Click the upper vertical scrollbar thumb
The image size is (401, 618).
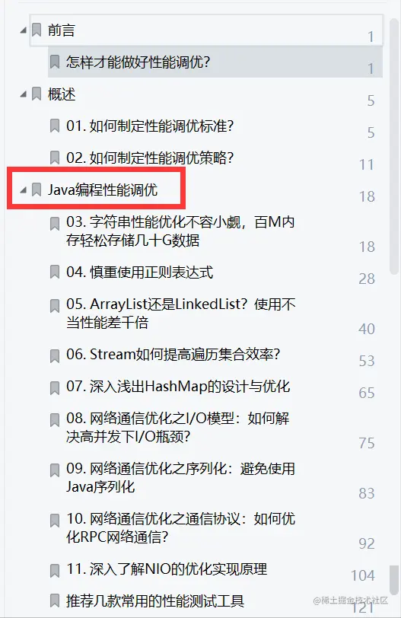pyautogui.click(x=394, y=146)
